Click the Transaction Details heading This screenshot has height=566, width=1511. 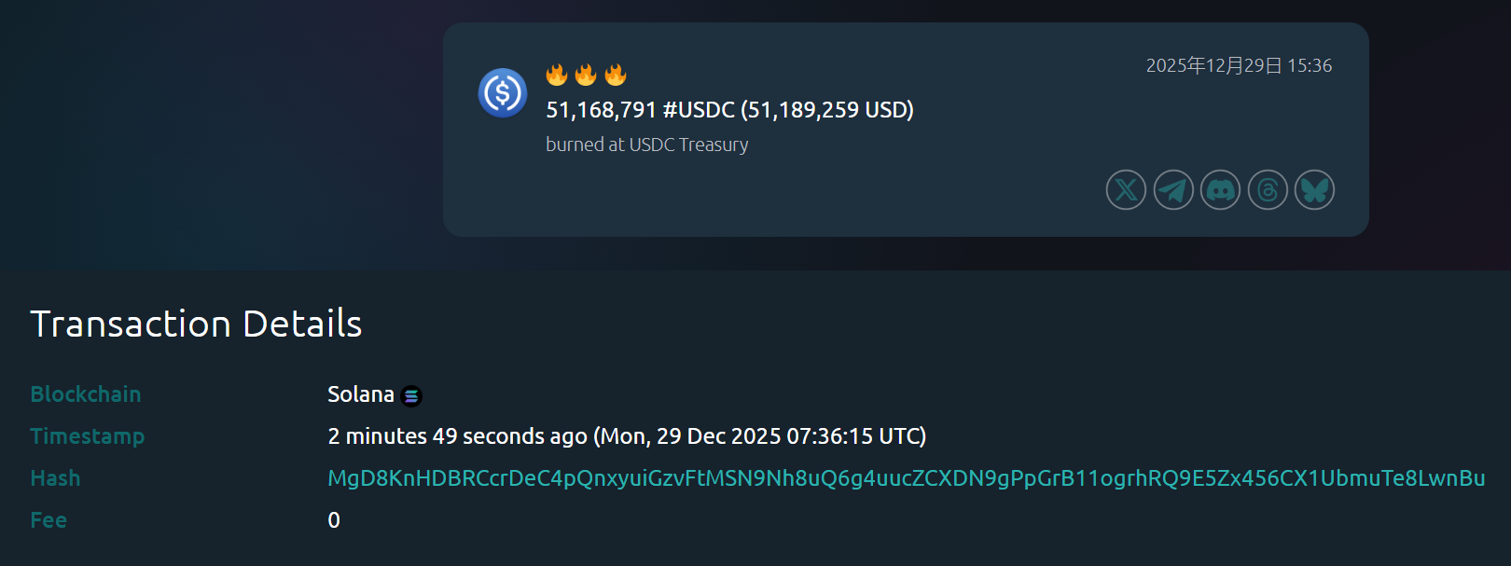(x=196, y=324)
